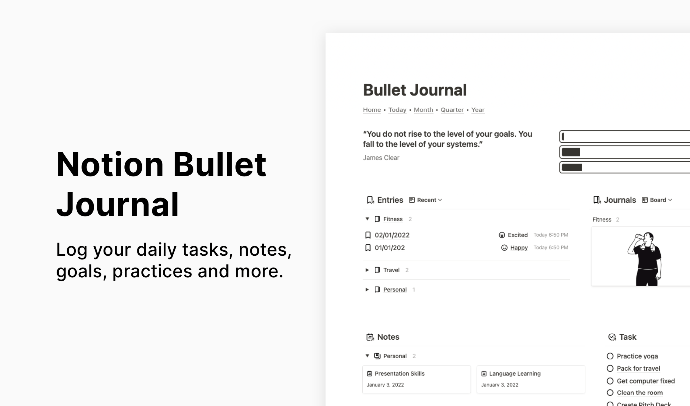This screenshot has width=690, height=406.
Task: Expand the Travel entries group
Action: [368, 270]
